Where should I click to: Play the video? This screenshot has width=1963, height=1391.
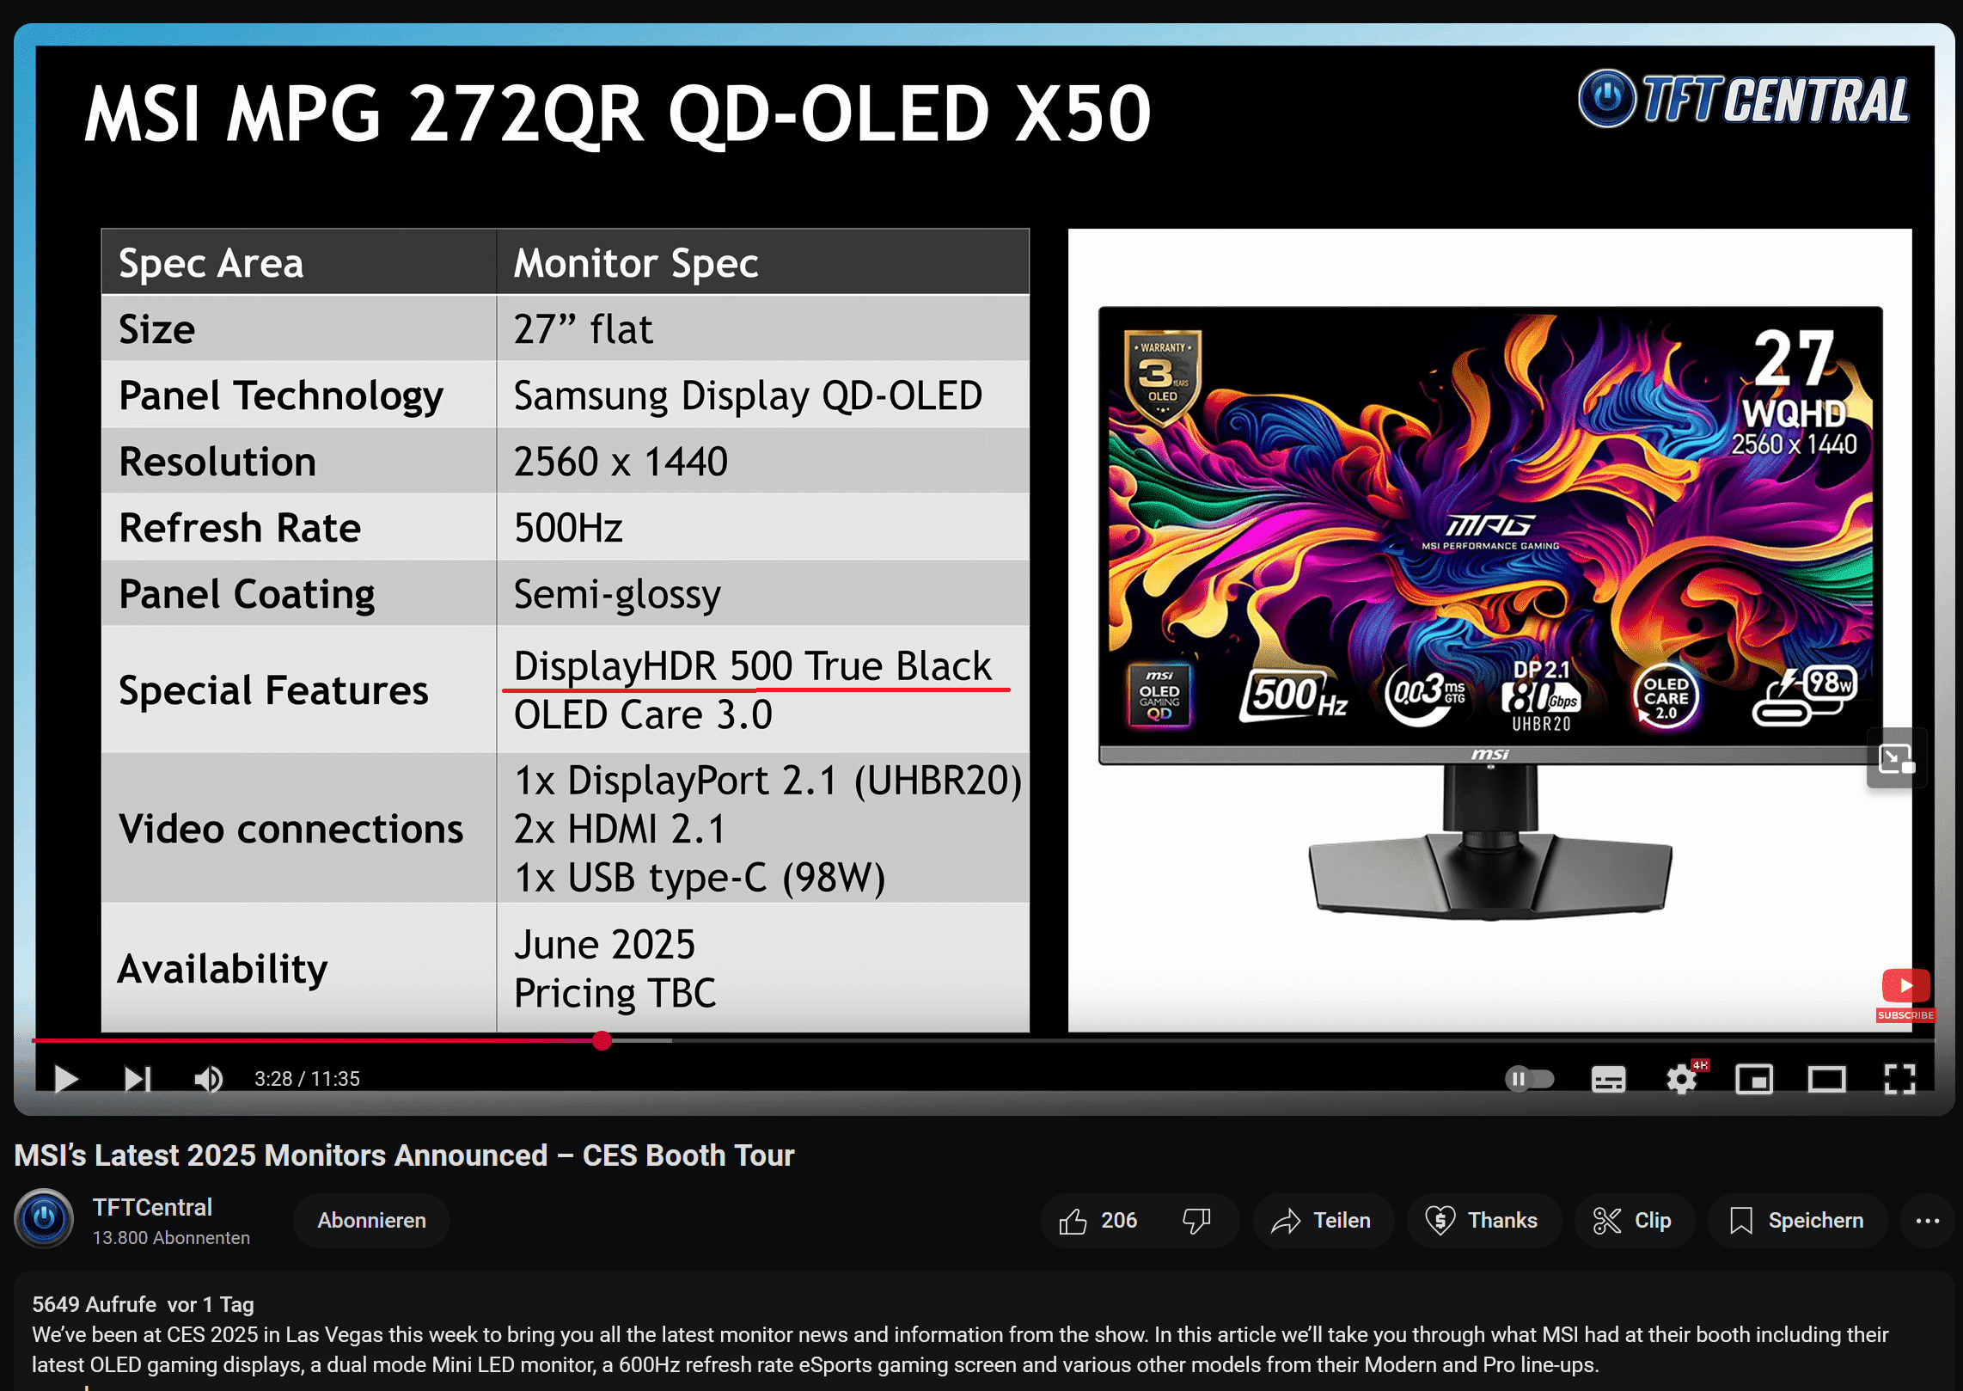coord(65,1078)
